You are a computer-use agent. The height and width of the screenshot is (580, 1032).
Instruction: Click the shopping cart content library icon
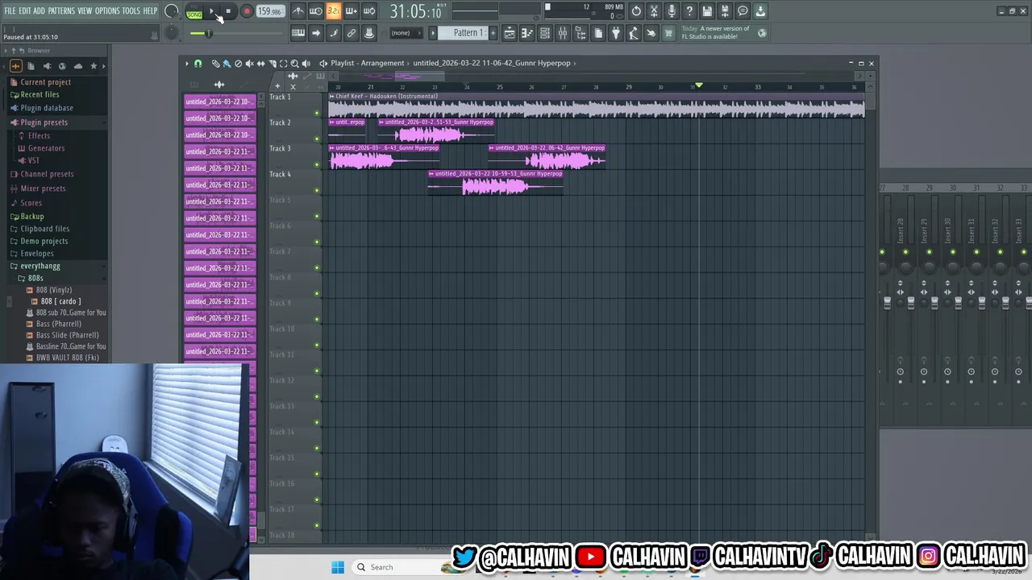[668, 33]
